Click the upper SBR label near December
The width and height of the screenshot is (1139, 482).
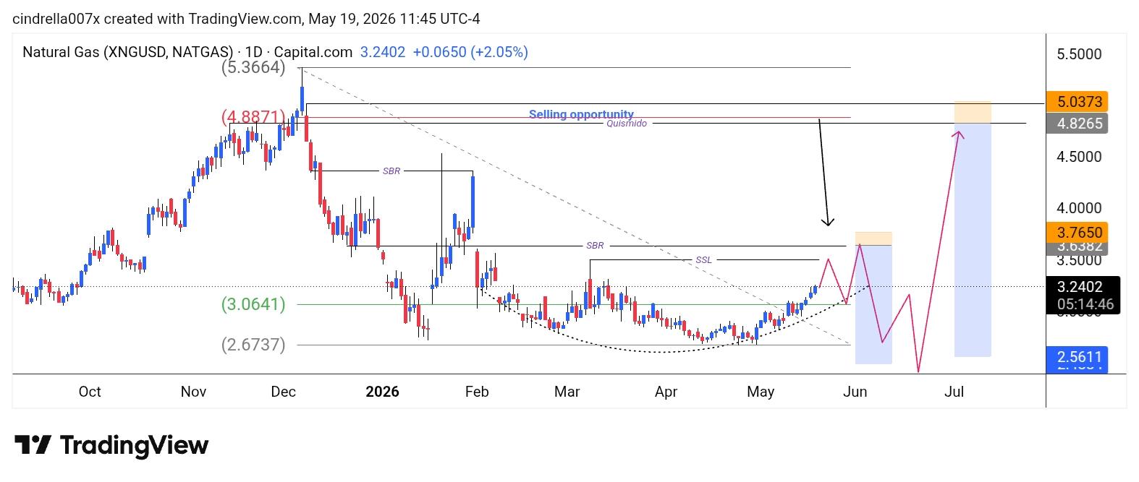[x=391, y=171]
